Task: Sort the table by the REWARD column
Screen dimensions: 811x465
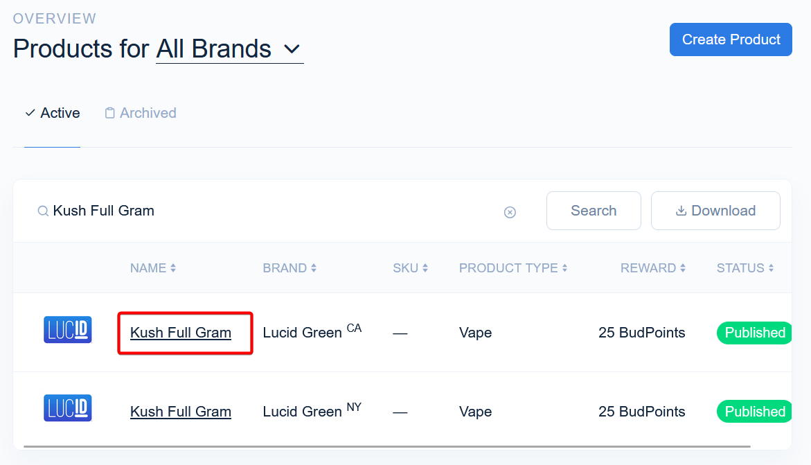Action: point(652,268)
